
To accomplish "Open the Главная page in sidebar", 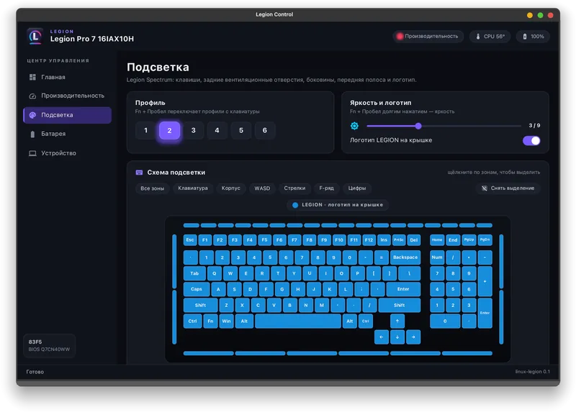I will [x=67, y=77].
